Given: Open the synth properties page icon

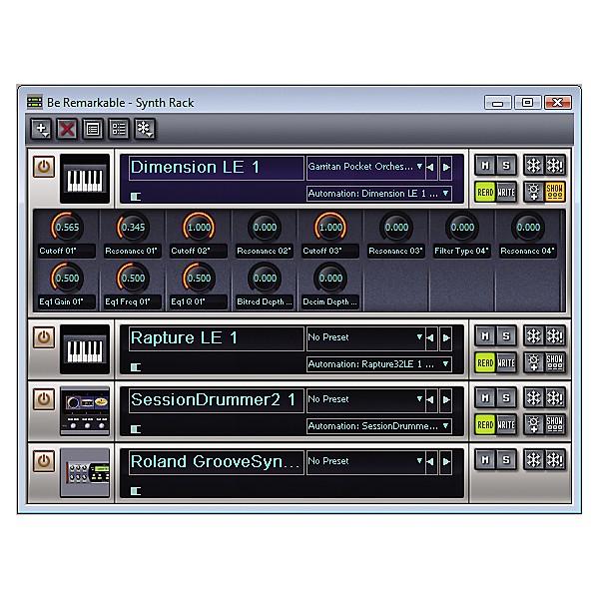Looking at the screenshot, I should click(93, 129).
